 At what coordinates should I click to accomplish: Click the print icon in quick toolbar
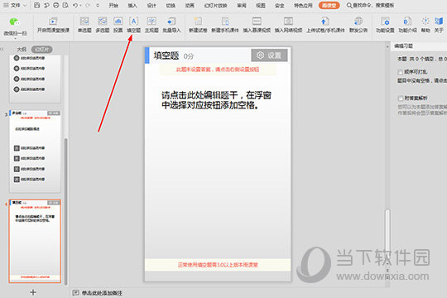[56, 5]
